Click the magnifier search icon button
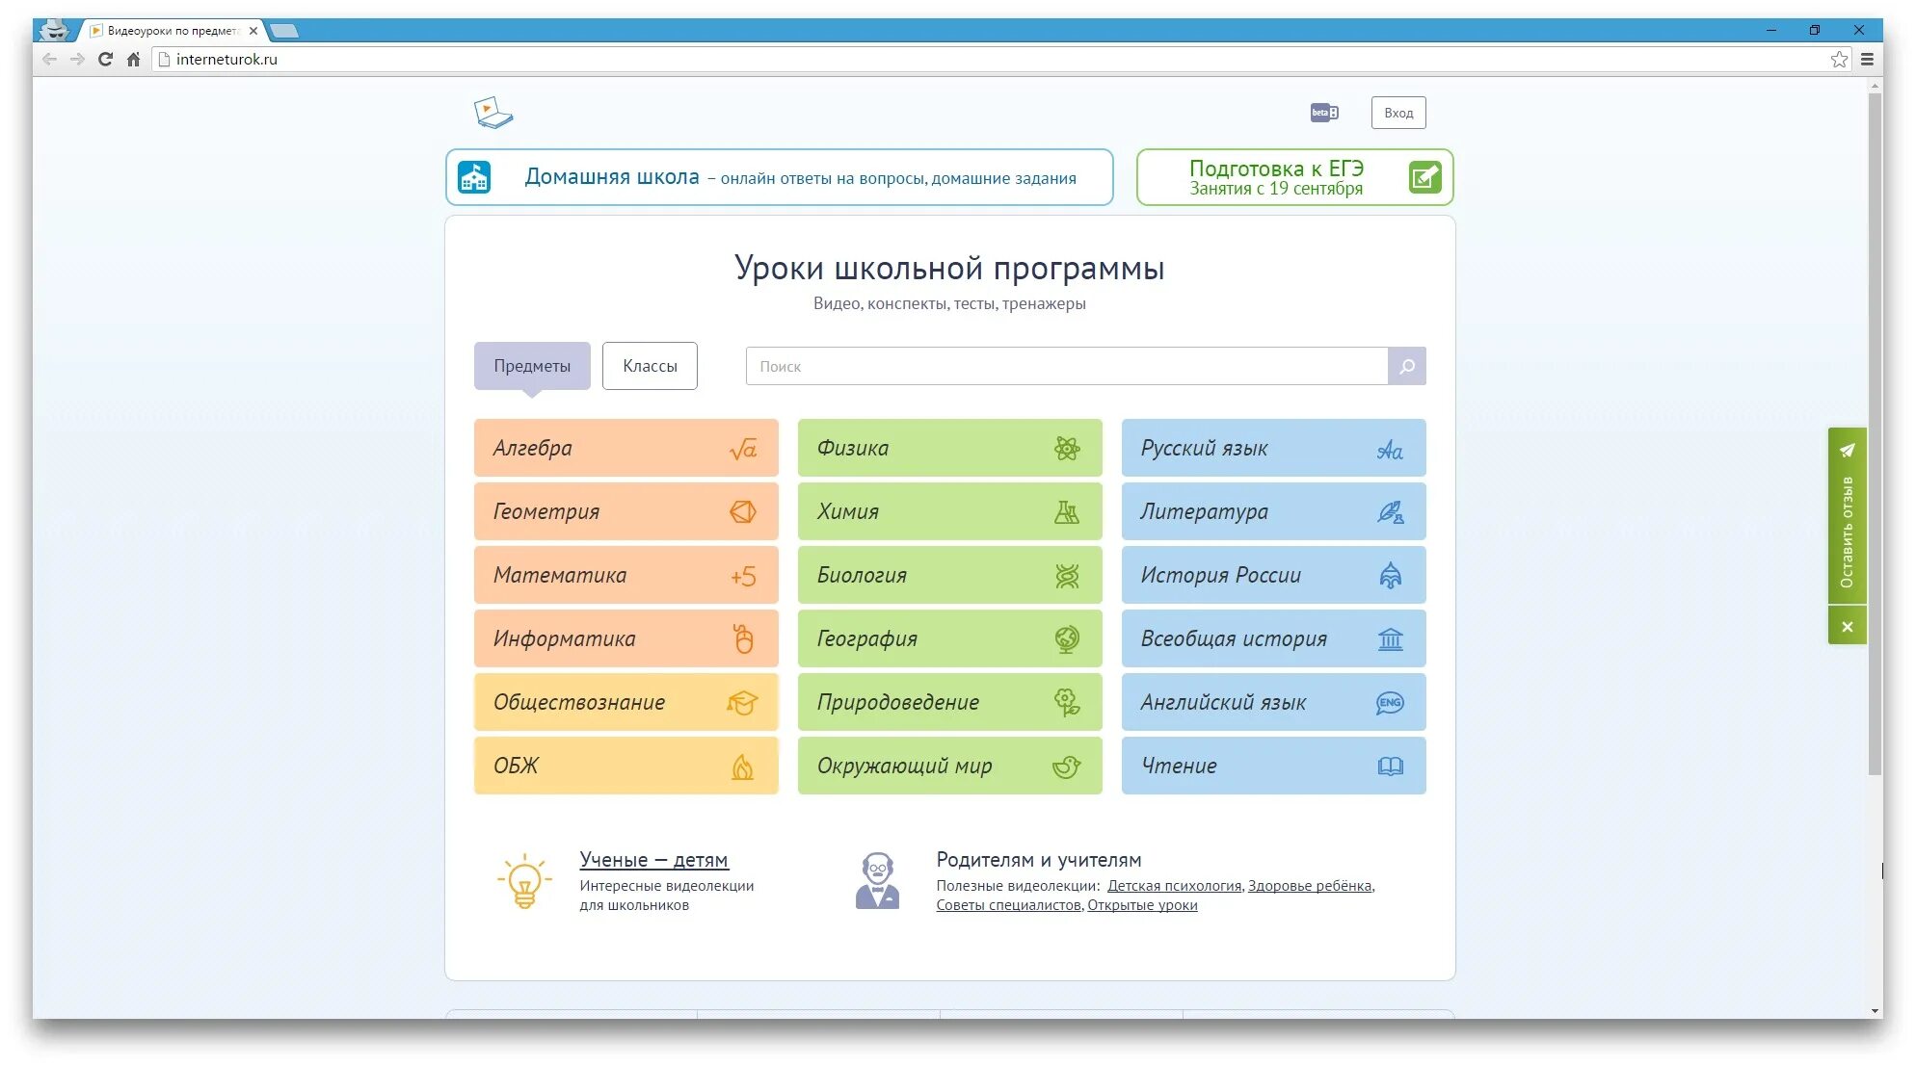The height and width of the screenshot is (1066, 1916). tap(1406, 366)
